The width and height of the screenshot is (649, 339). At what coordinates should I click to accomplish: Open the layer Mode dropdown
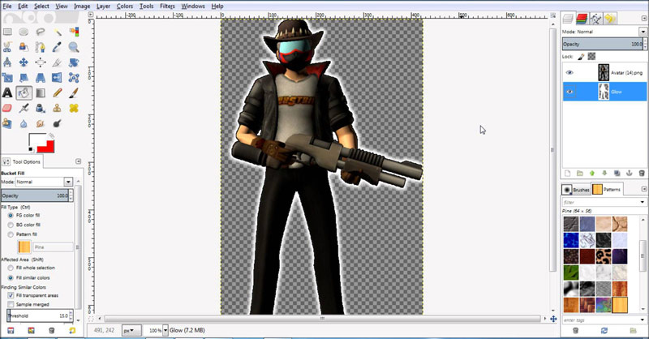[643, 32]
